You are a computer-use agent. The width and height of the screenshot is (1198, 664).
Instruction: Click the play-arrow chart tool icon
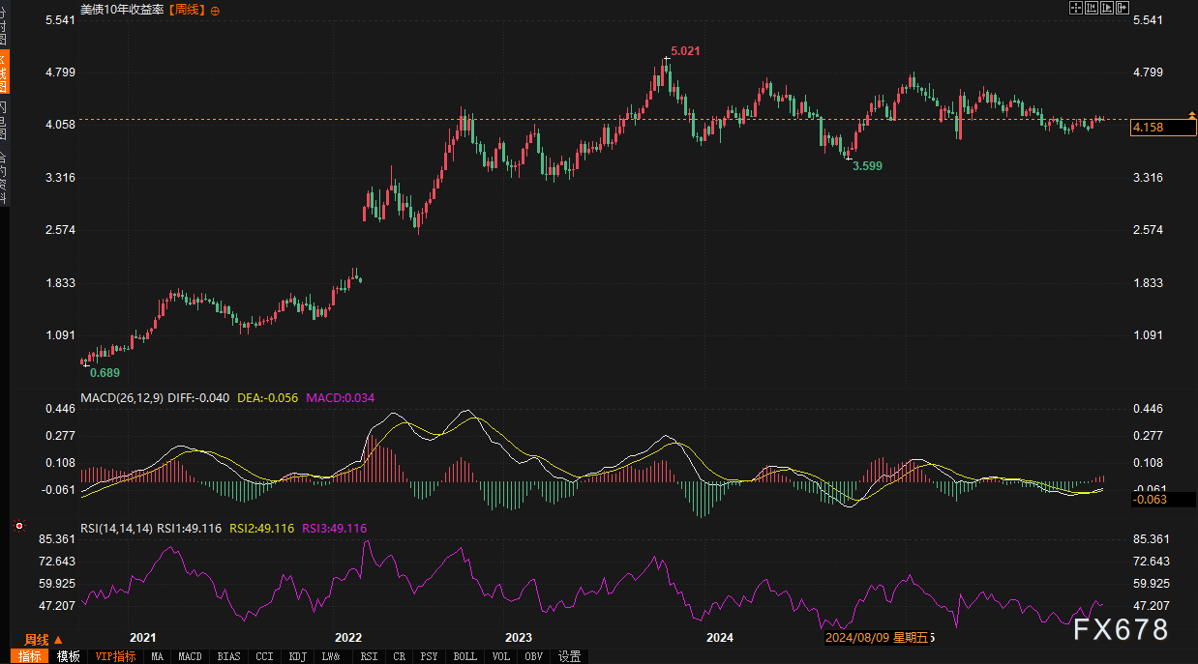pyautogui.click(x=1106, y=8)
